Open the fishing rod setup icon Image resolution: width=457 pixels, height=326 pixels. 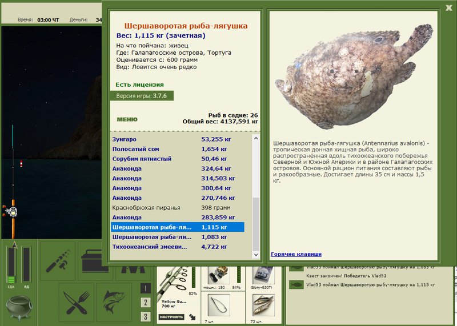[x=58, y=261]
